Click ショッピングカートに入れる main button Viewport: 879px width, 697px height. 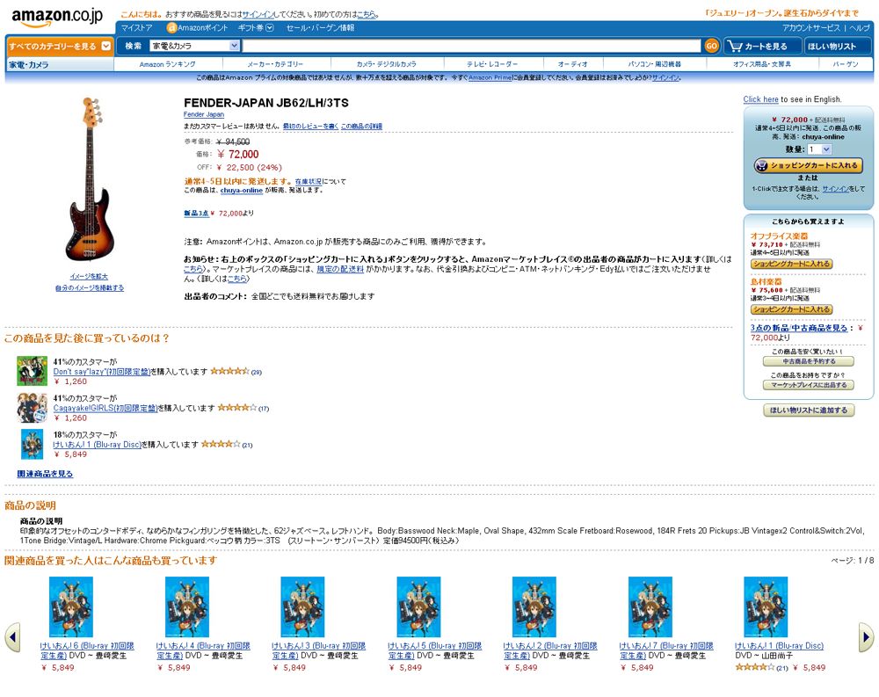tap(808, 165)
